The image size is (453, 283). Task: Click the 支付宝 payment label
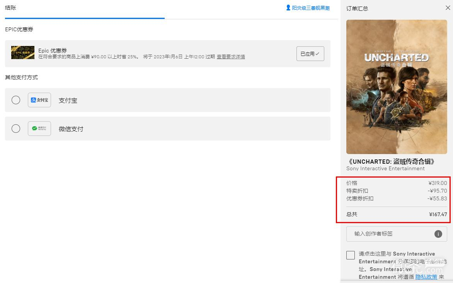(68, 100)
